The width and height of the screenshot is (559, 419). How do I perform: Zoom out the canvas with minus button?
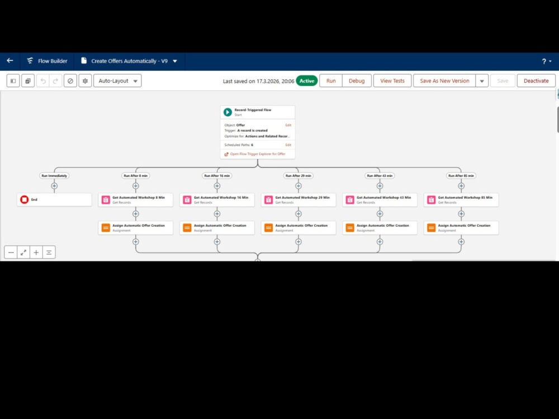point(11,253)
